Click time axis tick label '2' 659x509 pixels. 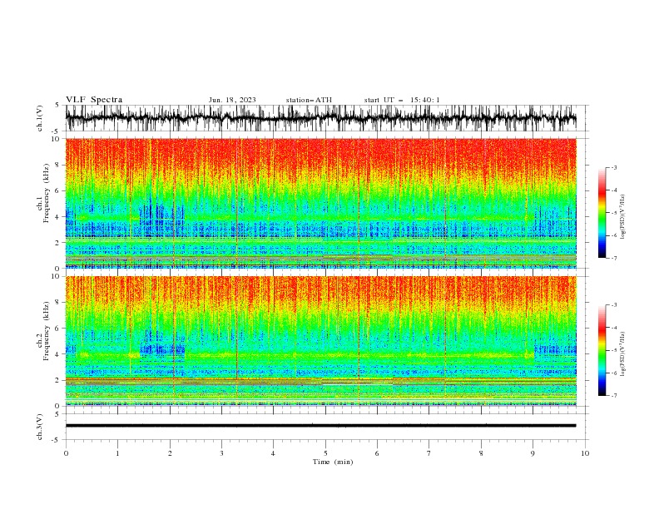pyautogui.click(x=170, y=453)
